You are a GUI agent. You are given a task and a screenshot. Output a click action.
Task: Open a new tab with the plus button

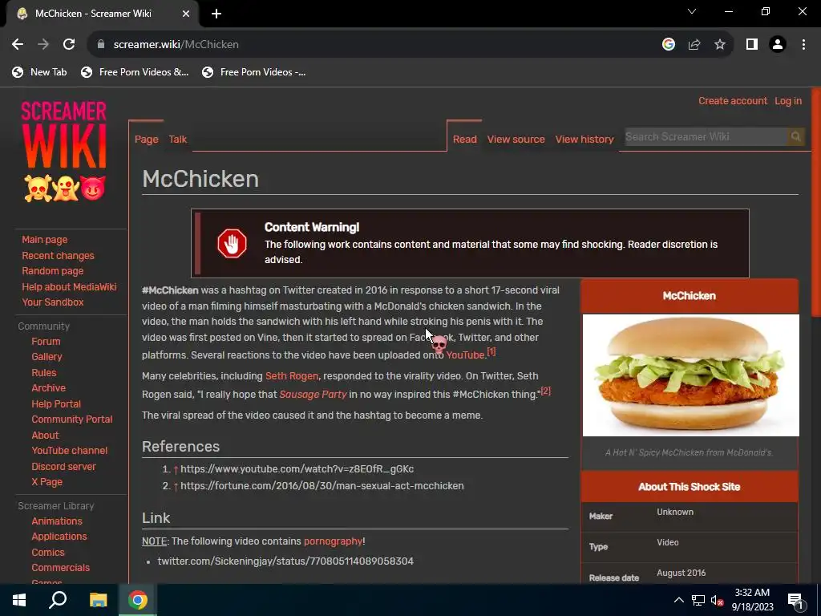(216, 14)
